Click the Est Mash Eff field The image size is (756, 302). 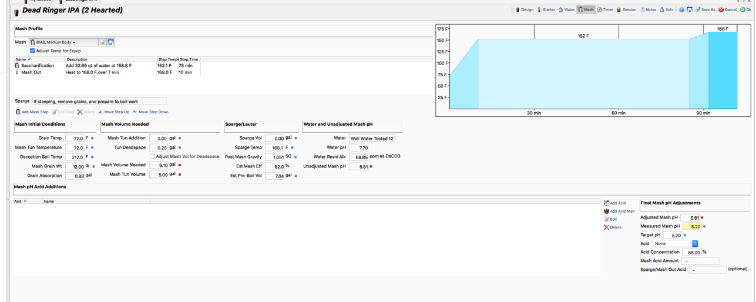pyautogui.click(x=275, y=167)
